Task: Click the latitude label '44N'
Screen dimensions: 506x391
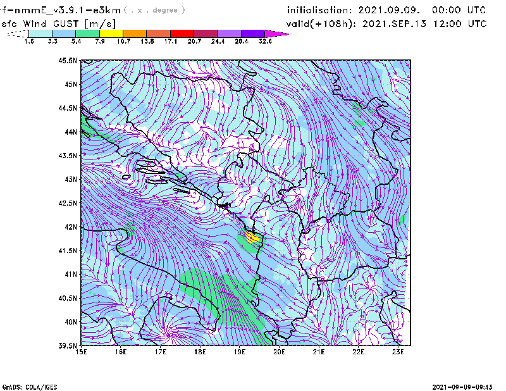Action: pos(71,132)
